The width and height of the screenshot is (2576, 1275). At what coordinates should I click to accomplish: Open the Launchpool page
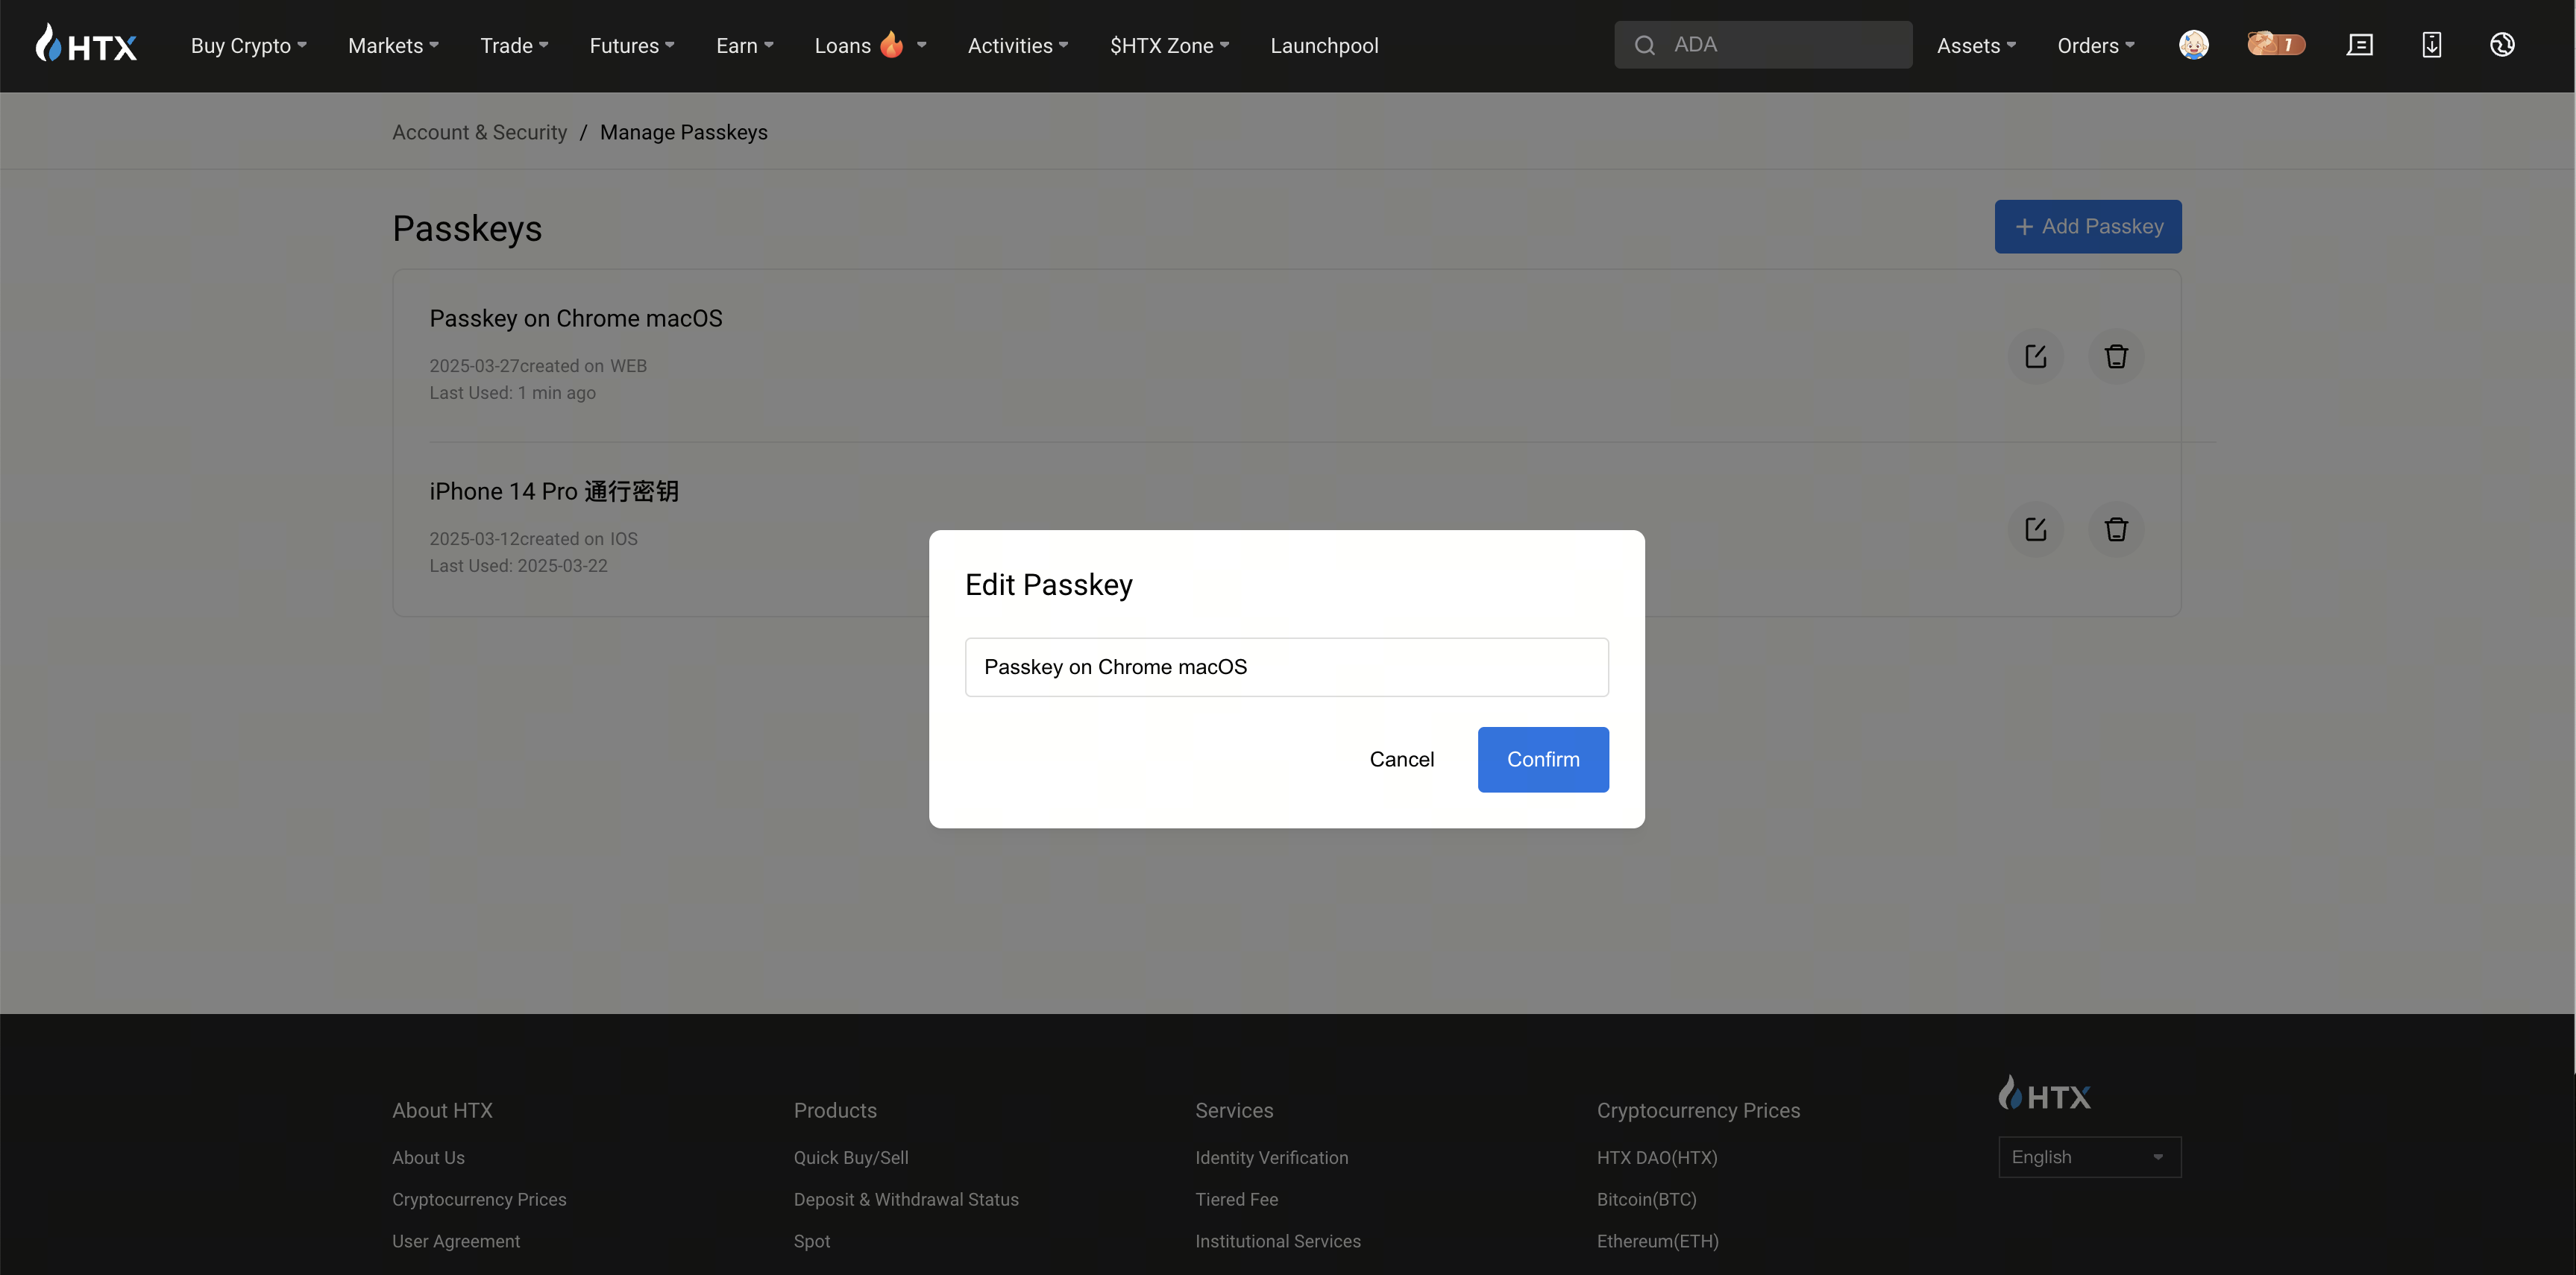[x=1324, y=46]
